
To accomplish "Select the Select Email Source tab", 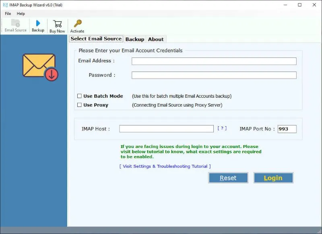I will (x=95, y=39).
